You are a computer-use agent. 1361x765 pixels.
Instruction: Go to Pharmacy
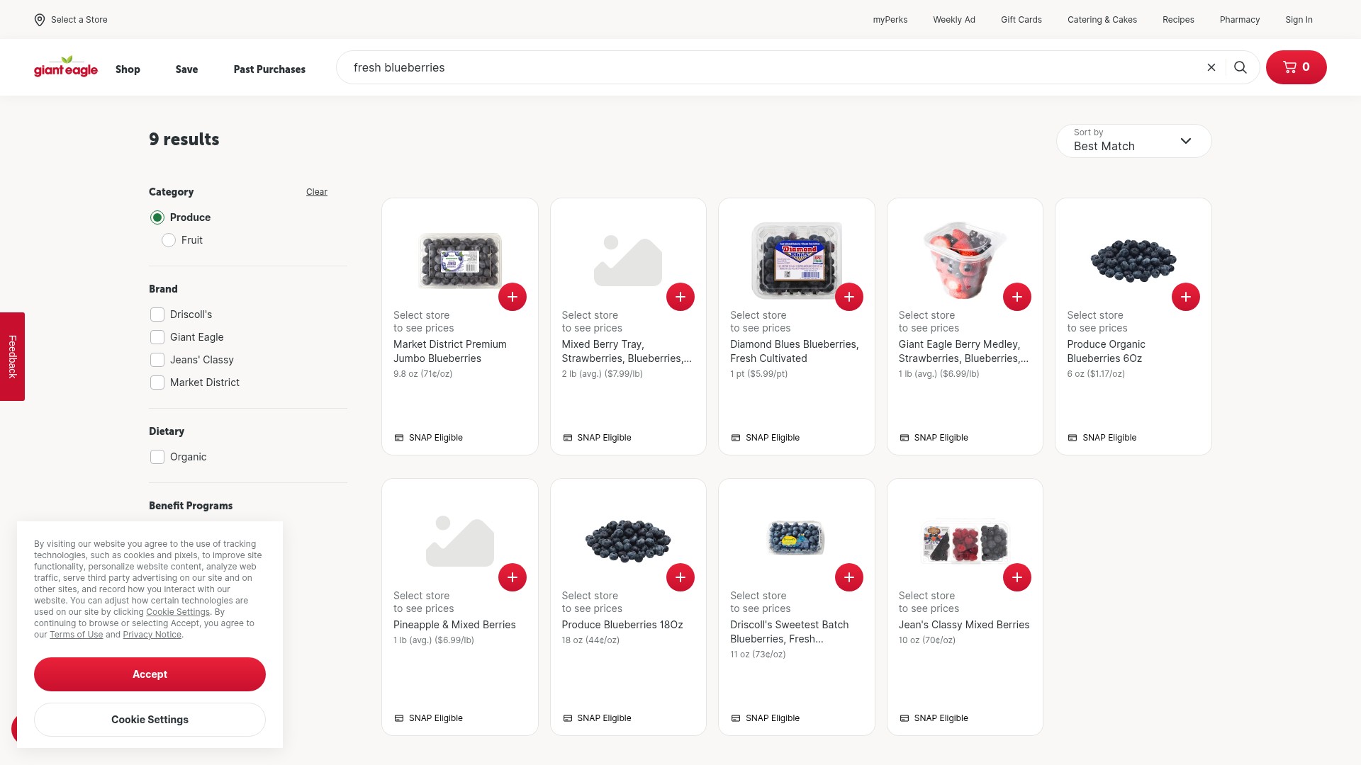(1239, 20)
